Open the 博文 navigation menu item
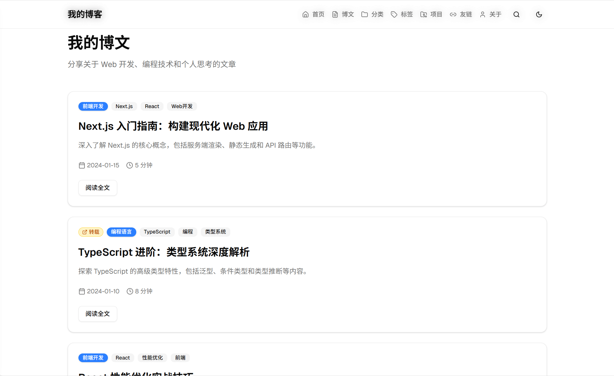 click(x=348, y=14)
